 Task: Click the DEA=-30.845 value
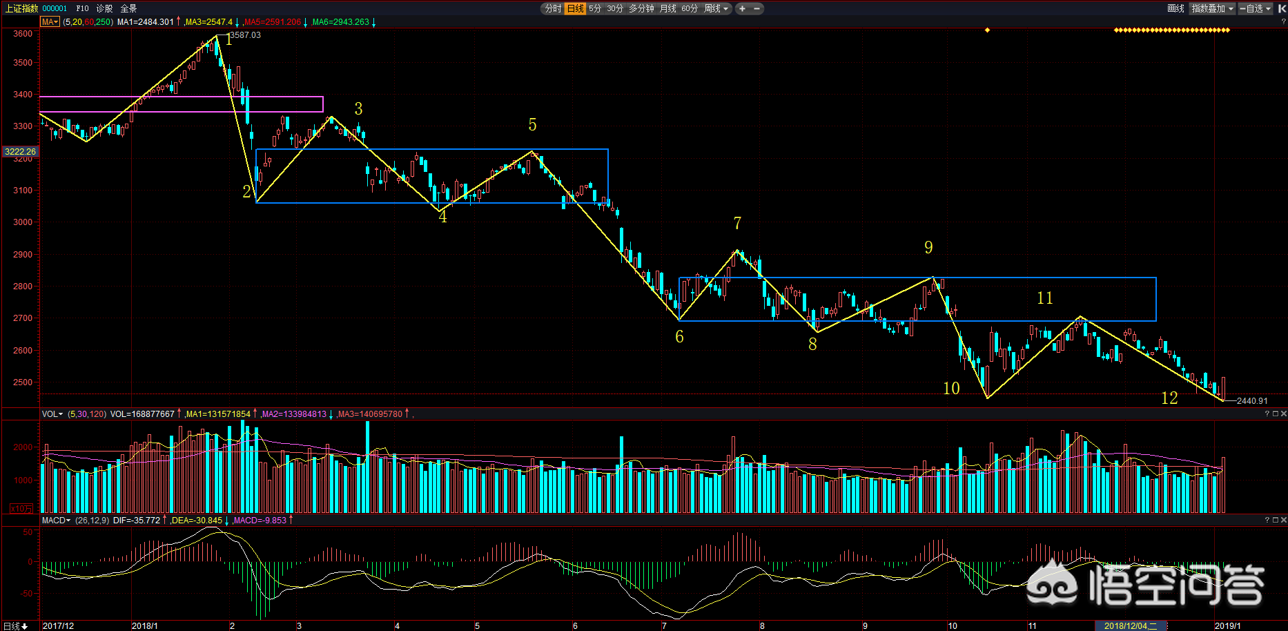[x=197, y=521]
